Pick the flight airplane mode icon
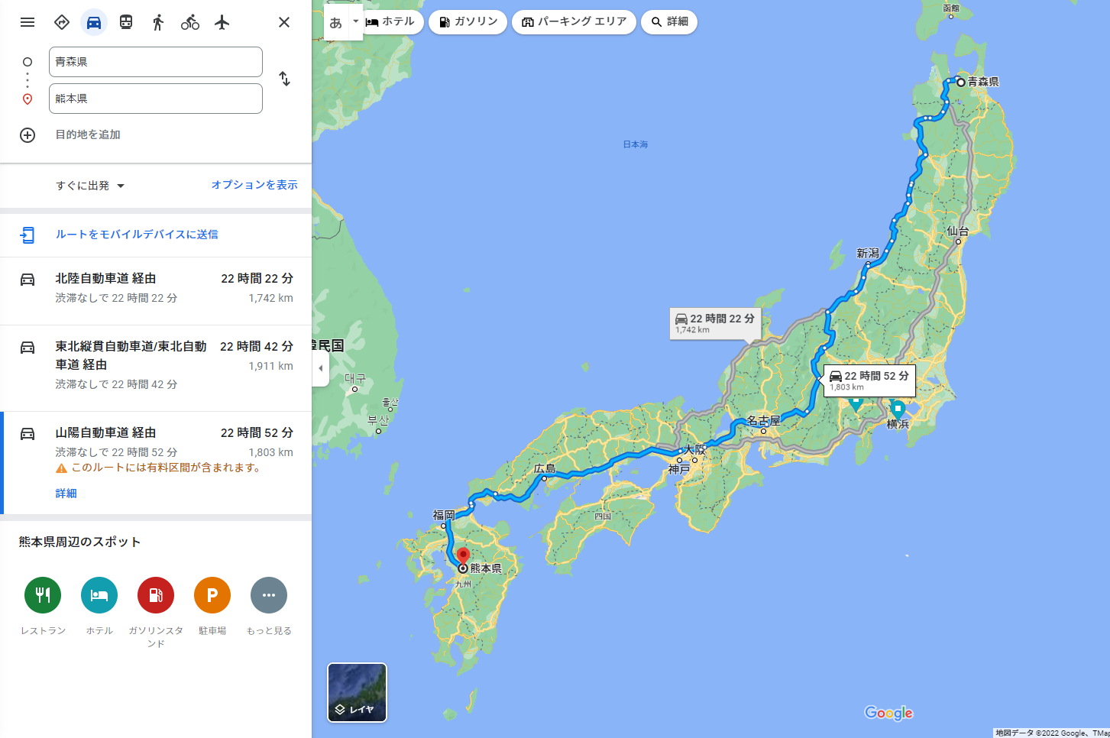Screen dimensions: 1110x738 222,22
